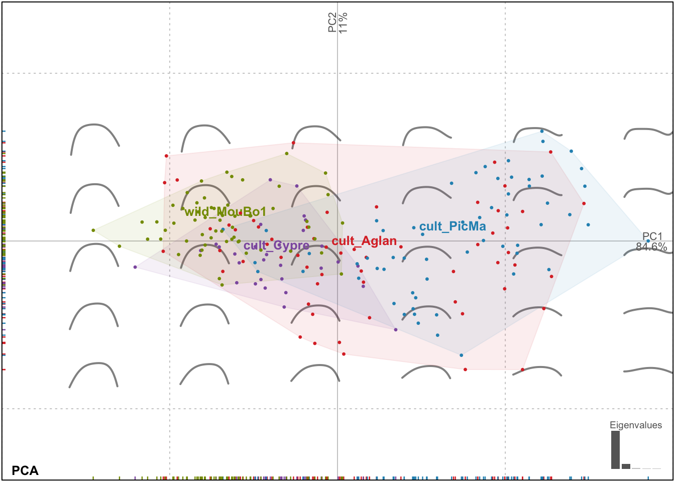Click the bottom-right flat shape outline

(648, 371)
